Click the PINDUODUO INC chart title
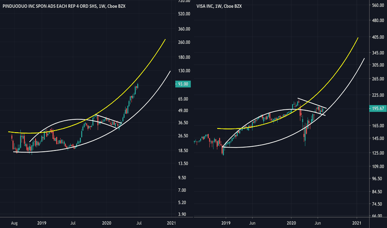 [64, 6]
